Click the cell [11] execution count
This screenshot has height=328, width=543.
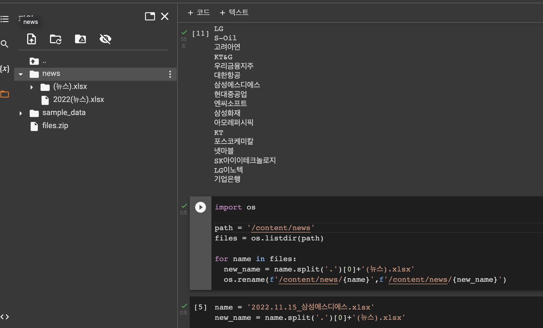[201, 33]
